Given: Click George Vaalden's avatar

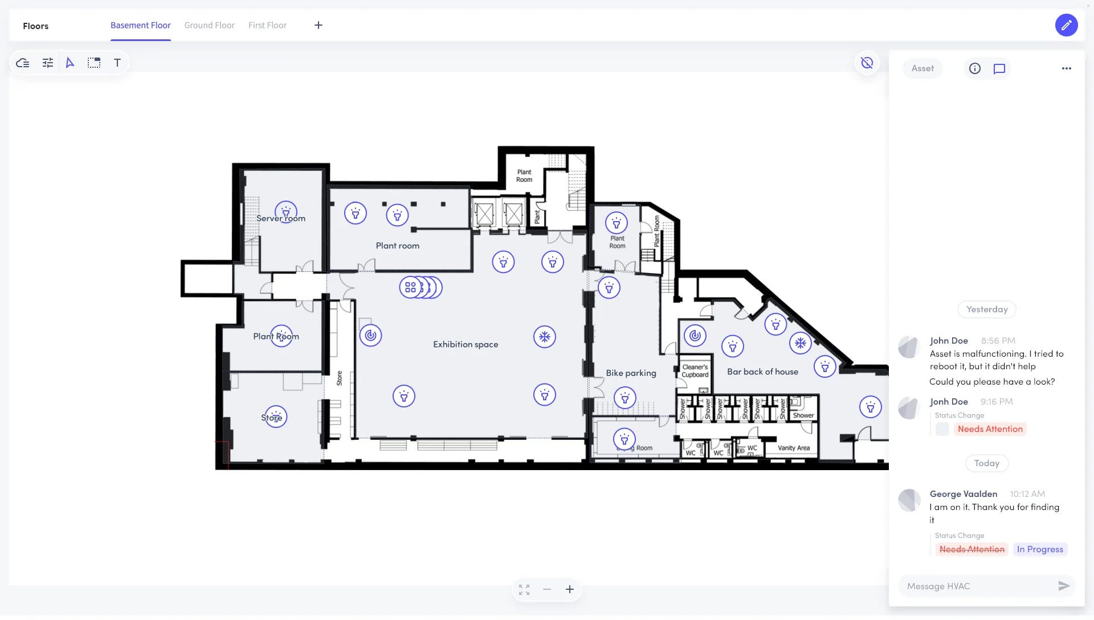Looking at the screenshot, I should point(909,500).
